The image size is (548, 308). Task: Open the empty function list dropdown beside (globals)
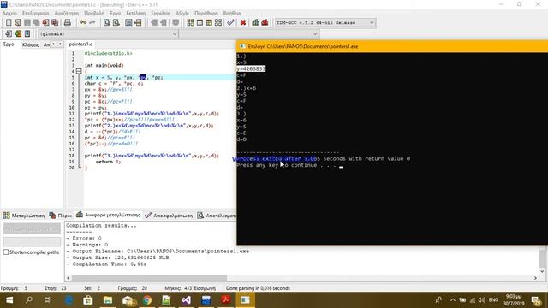(249, 34)
